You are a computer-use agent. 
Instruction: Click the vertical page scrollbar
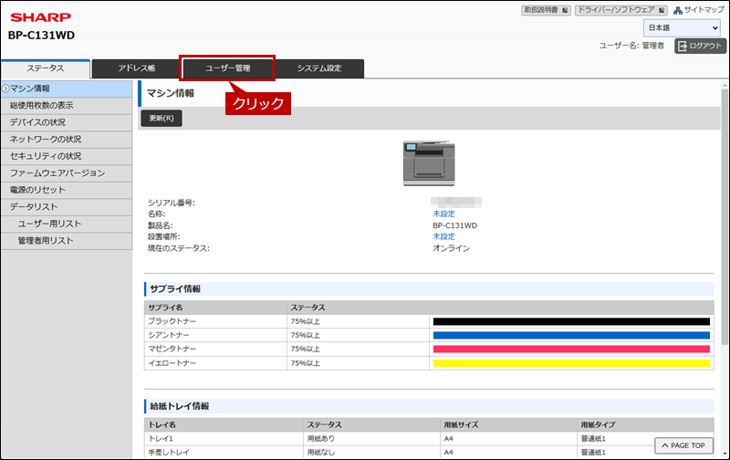pyautogui.click(x=725, y=216)
